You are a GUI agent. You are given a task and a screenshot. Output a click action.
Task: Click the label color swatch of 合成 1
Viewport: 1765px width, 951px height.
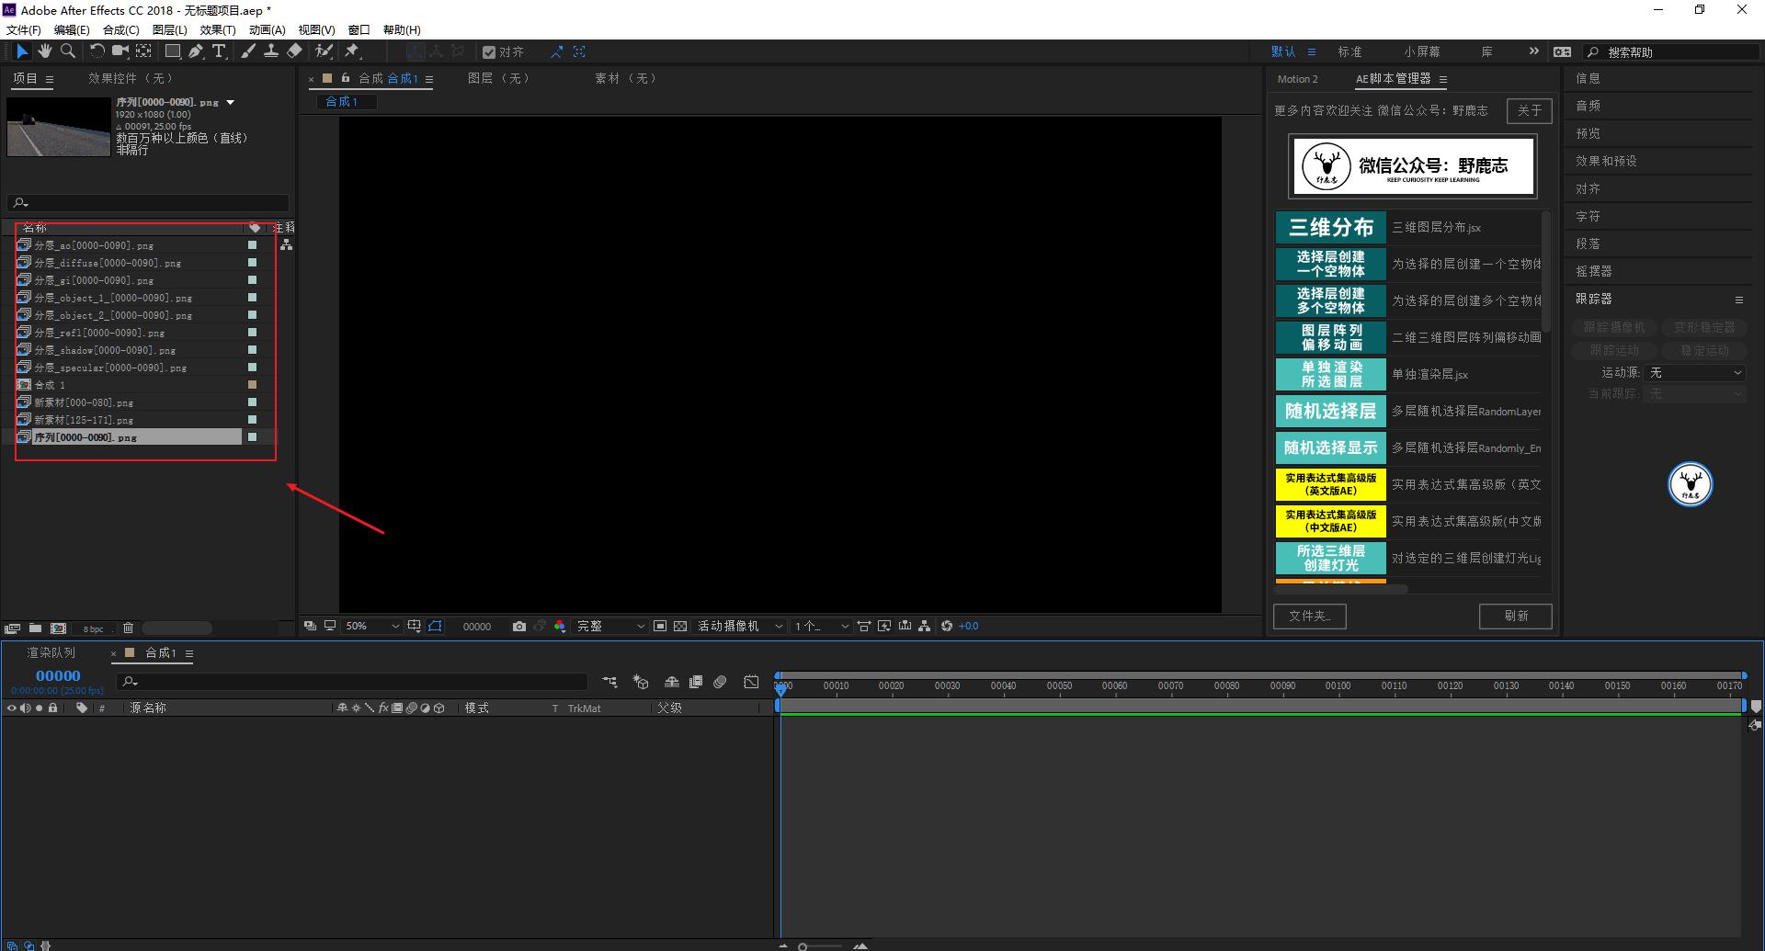pyautogui.click(x=252, y=385)
